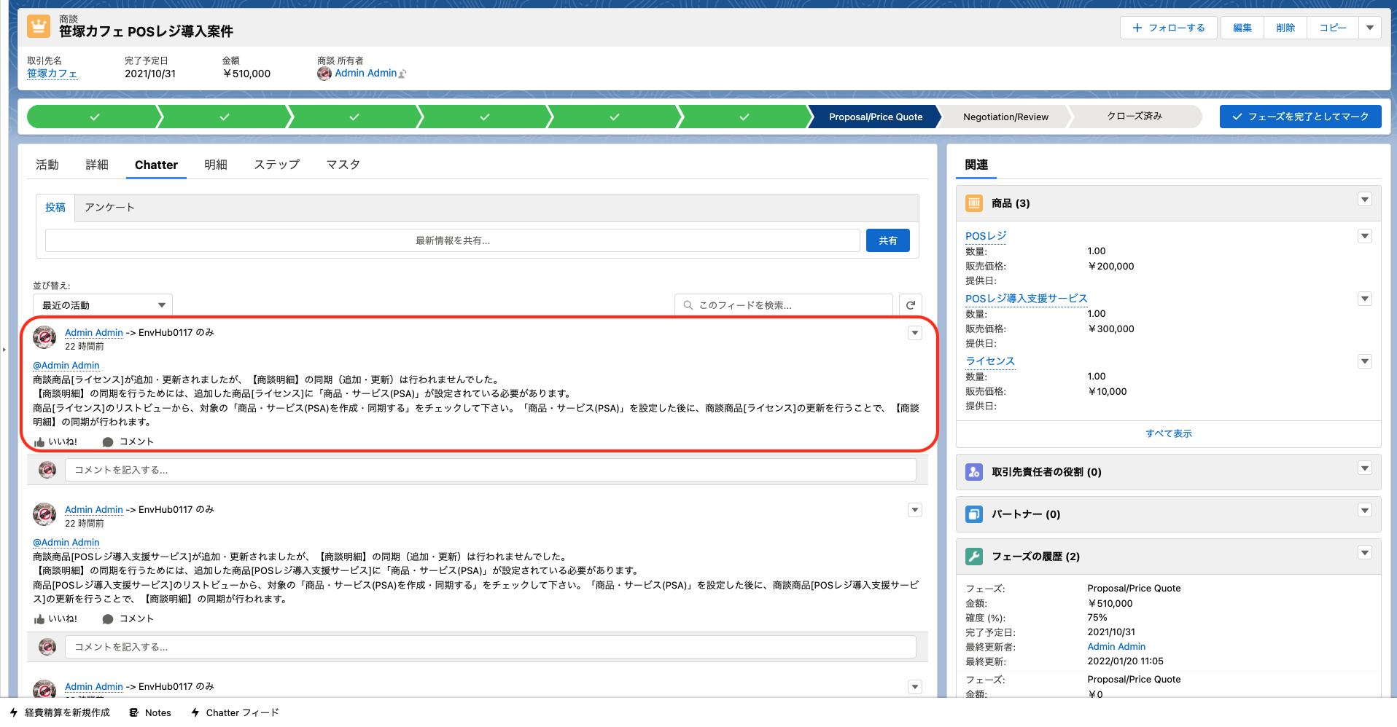Open Notes from the utility bar
1397x727 pixels.
(x=150, y=712)
